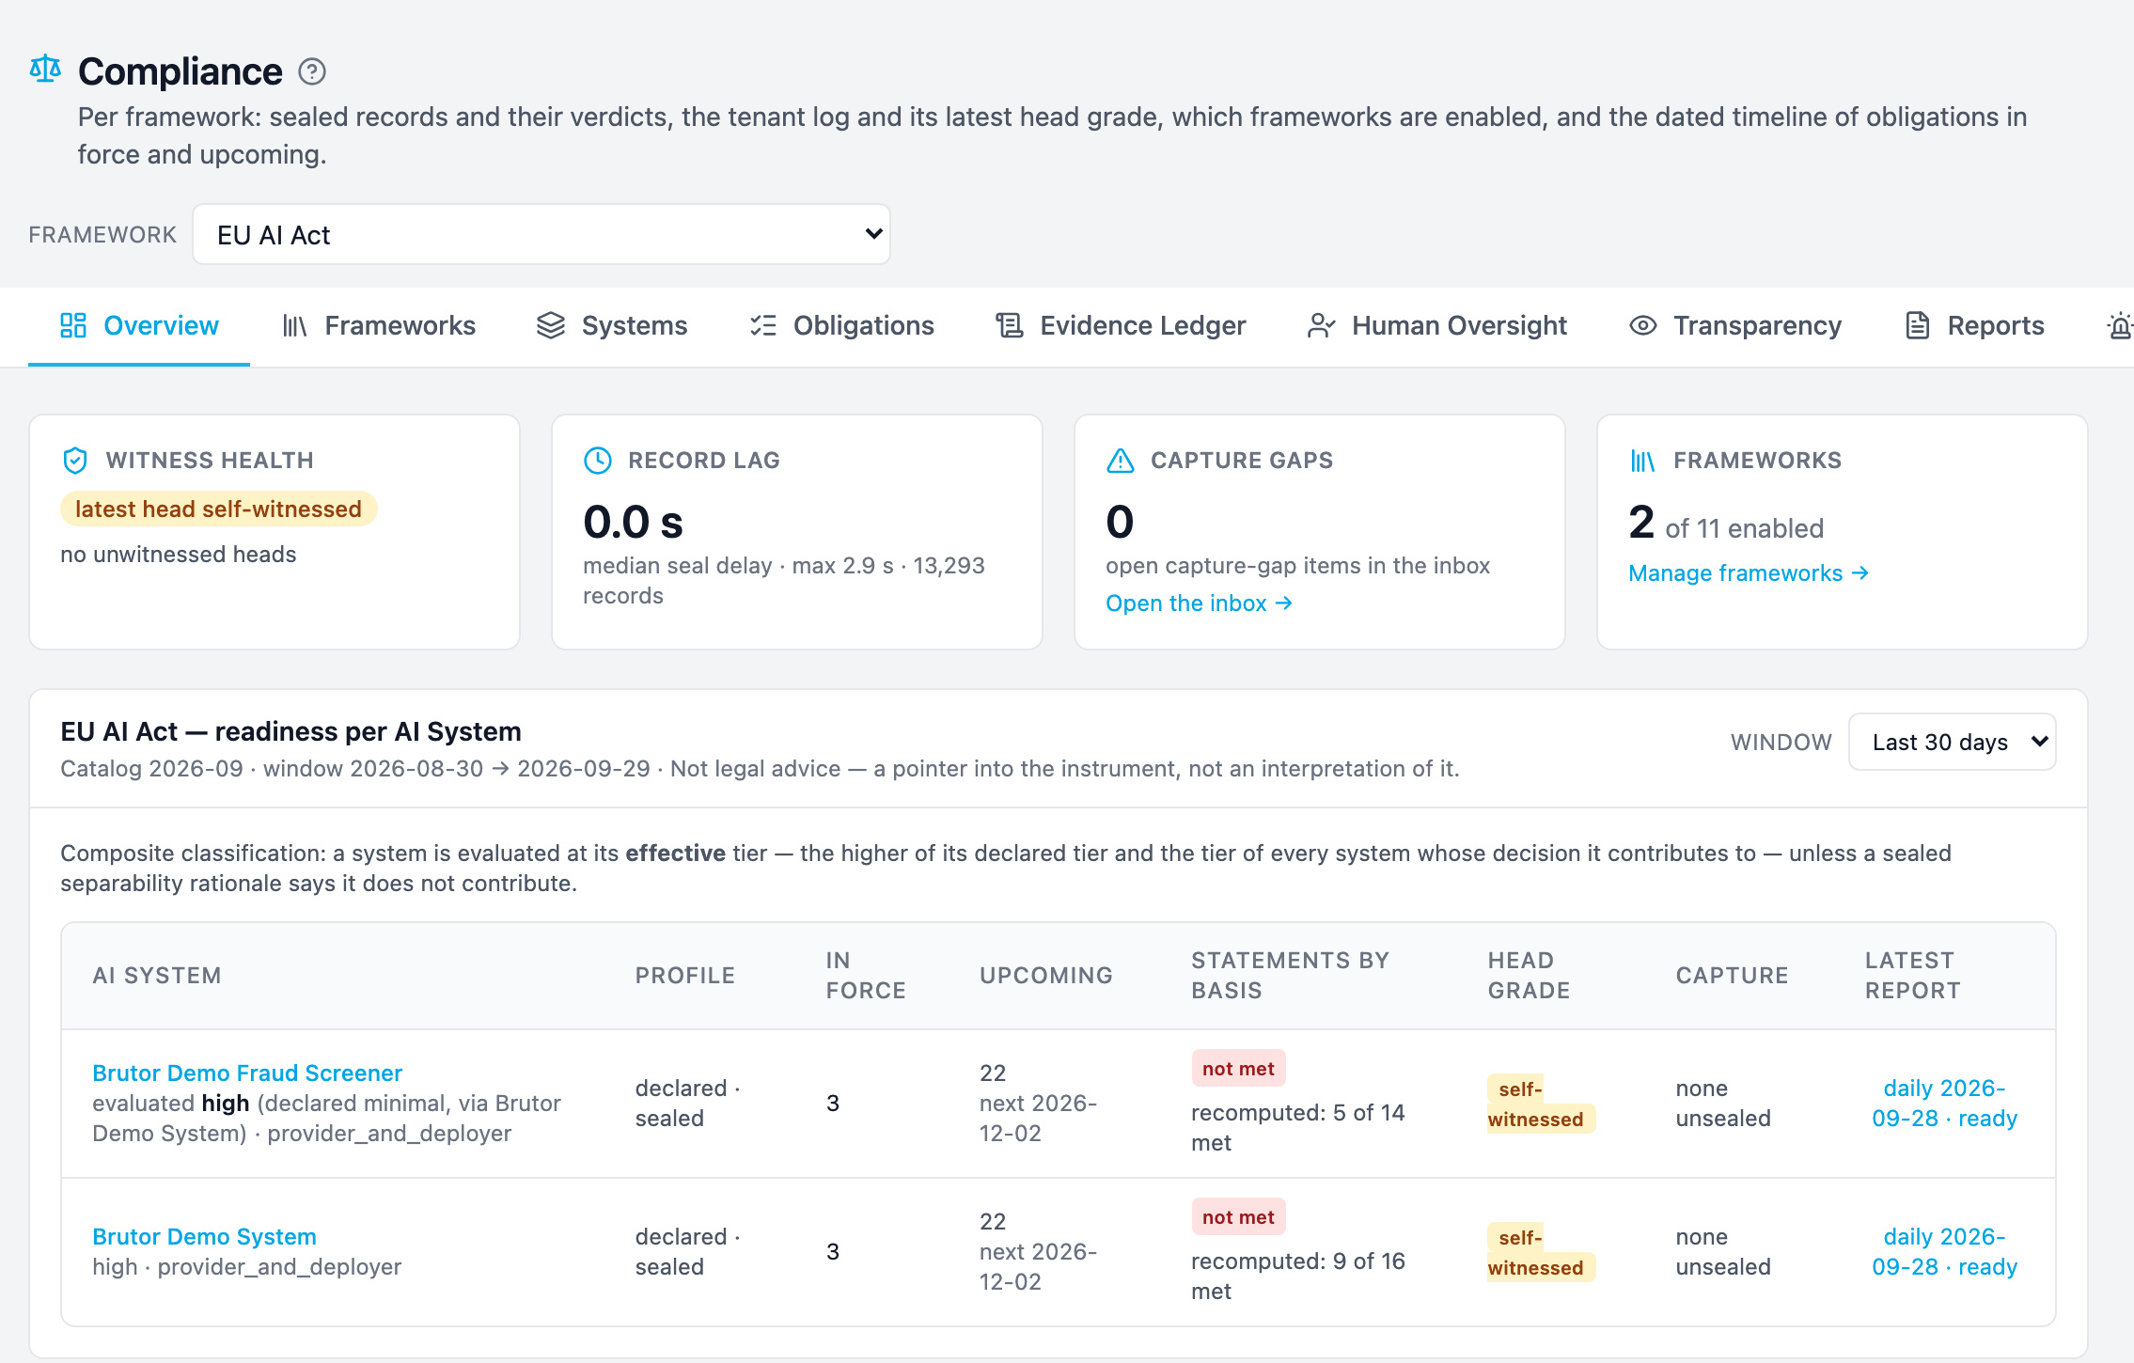Open the Human Oversight tab
This screenshot has width=2134, height=1363.
(1437, 326)
